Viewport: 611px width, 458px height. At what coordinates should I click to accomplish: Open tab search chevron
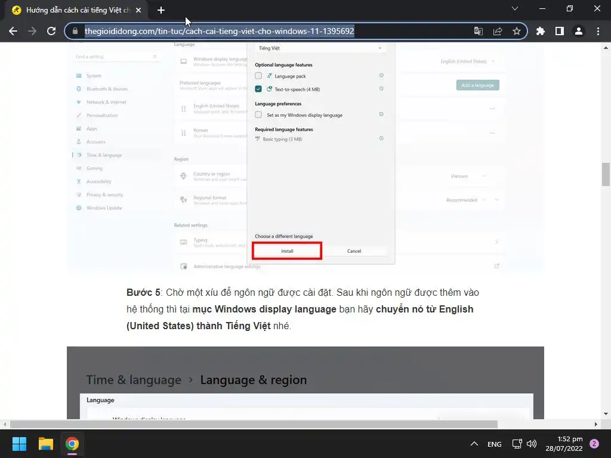click(x=515, y=8)
